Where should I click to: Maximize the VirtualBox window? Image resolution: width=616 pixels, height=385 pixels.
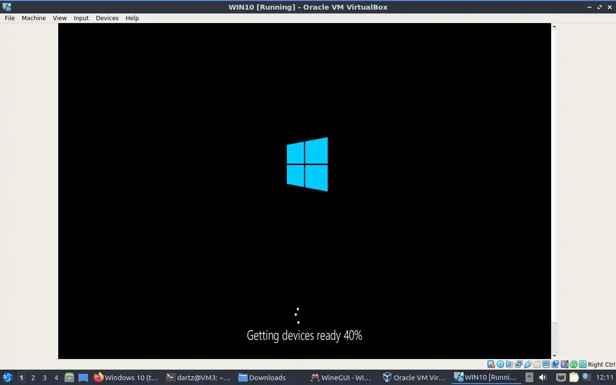pyautogui.click(x=600, y=7)
